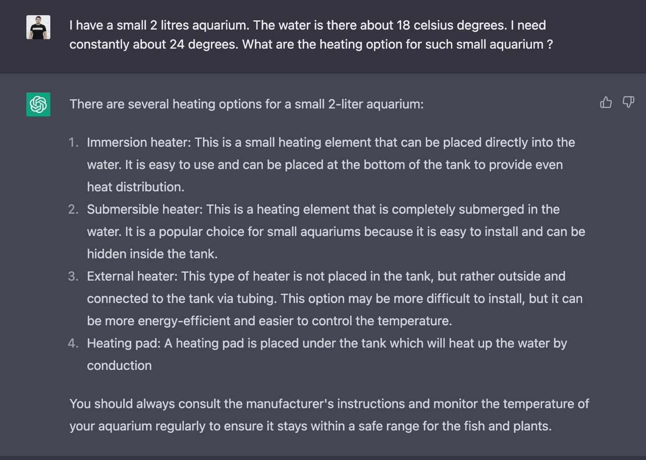Viewport: 646px width, 460px height.
Task: Click list number 4 marker
Action: tap(74, 343)
